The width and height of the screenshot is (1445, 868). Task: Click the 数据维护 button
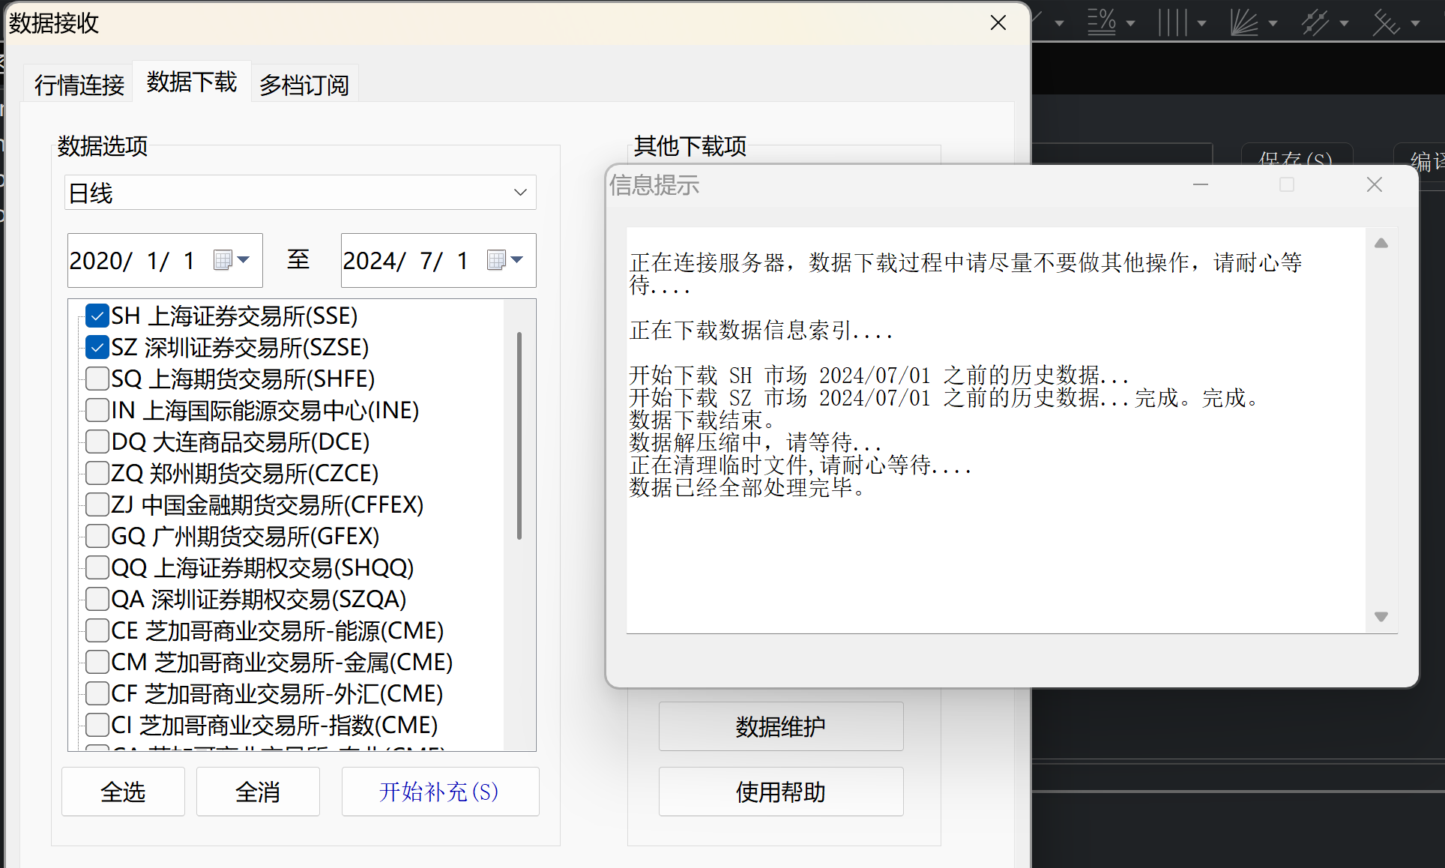pos(780,726)
